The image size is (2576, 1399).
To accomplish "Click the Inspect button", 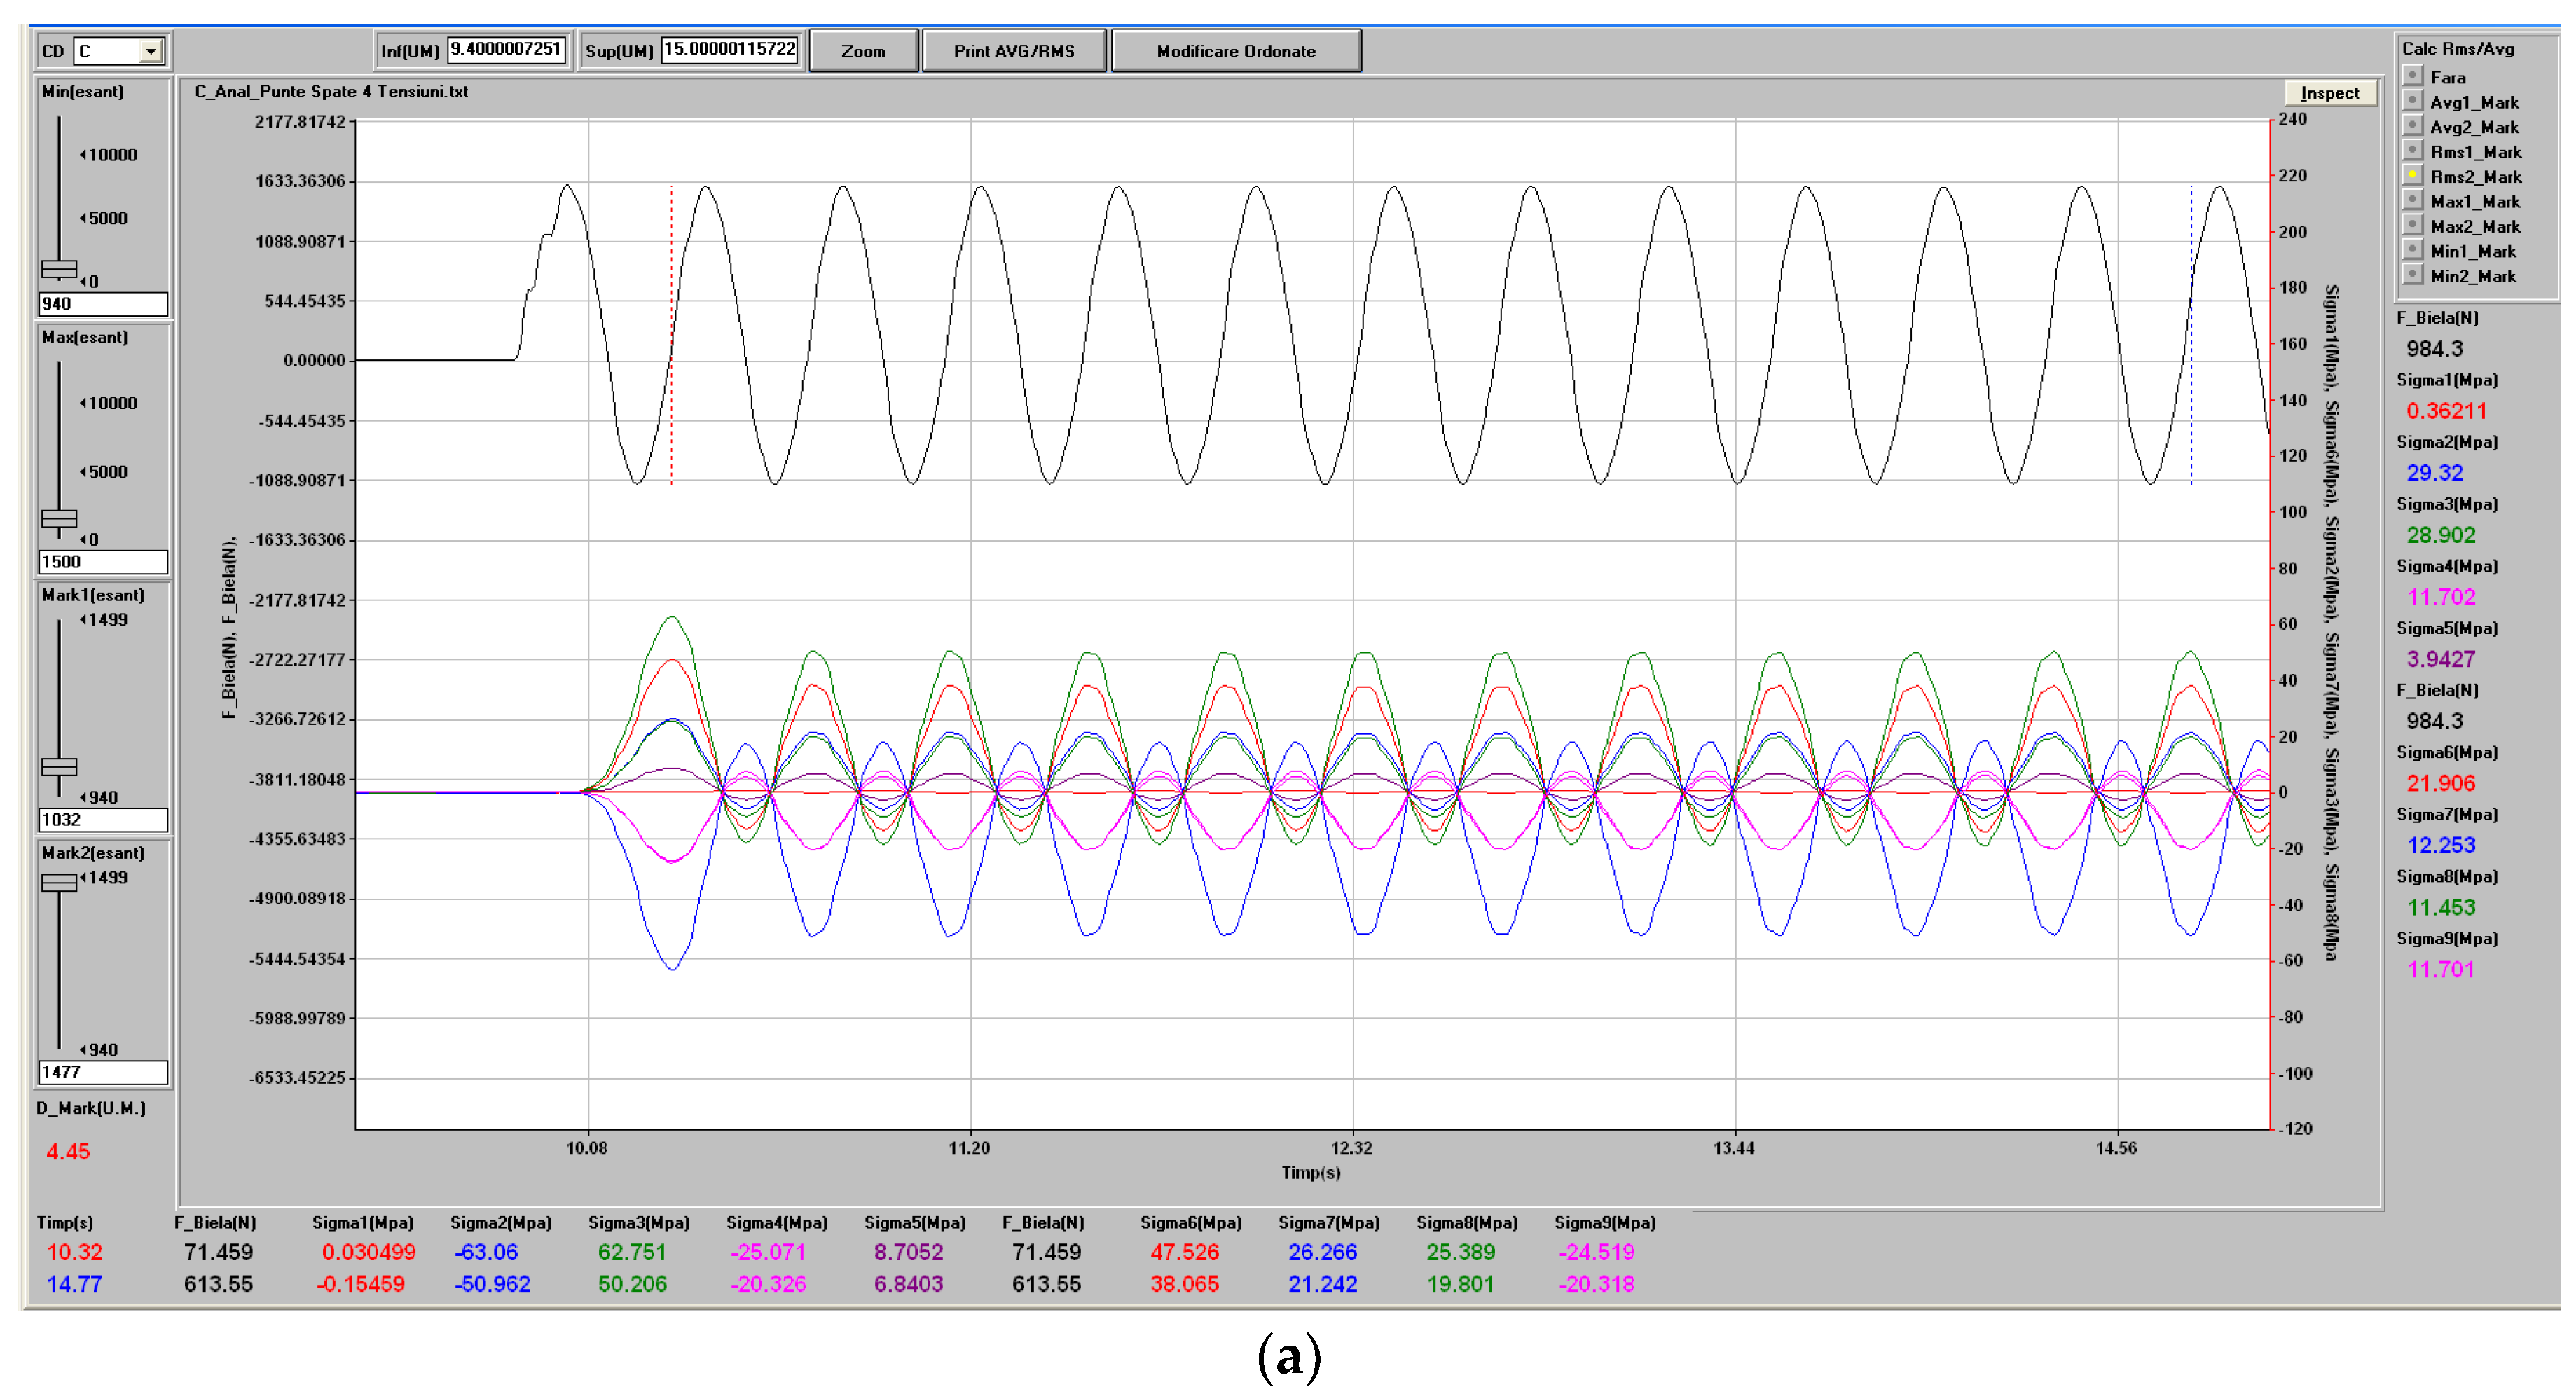I will click(x=2329, y=93).
